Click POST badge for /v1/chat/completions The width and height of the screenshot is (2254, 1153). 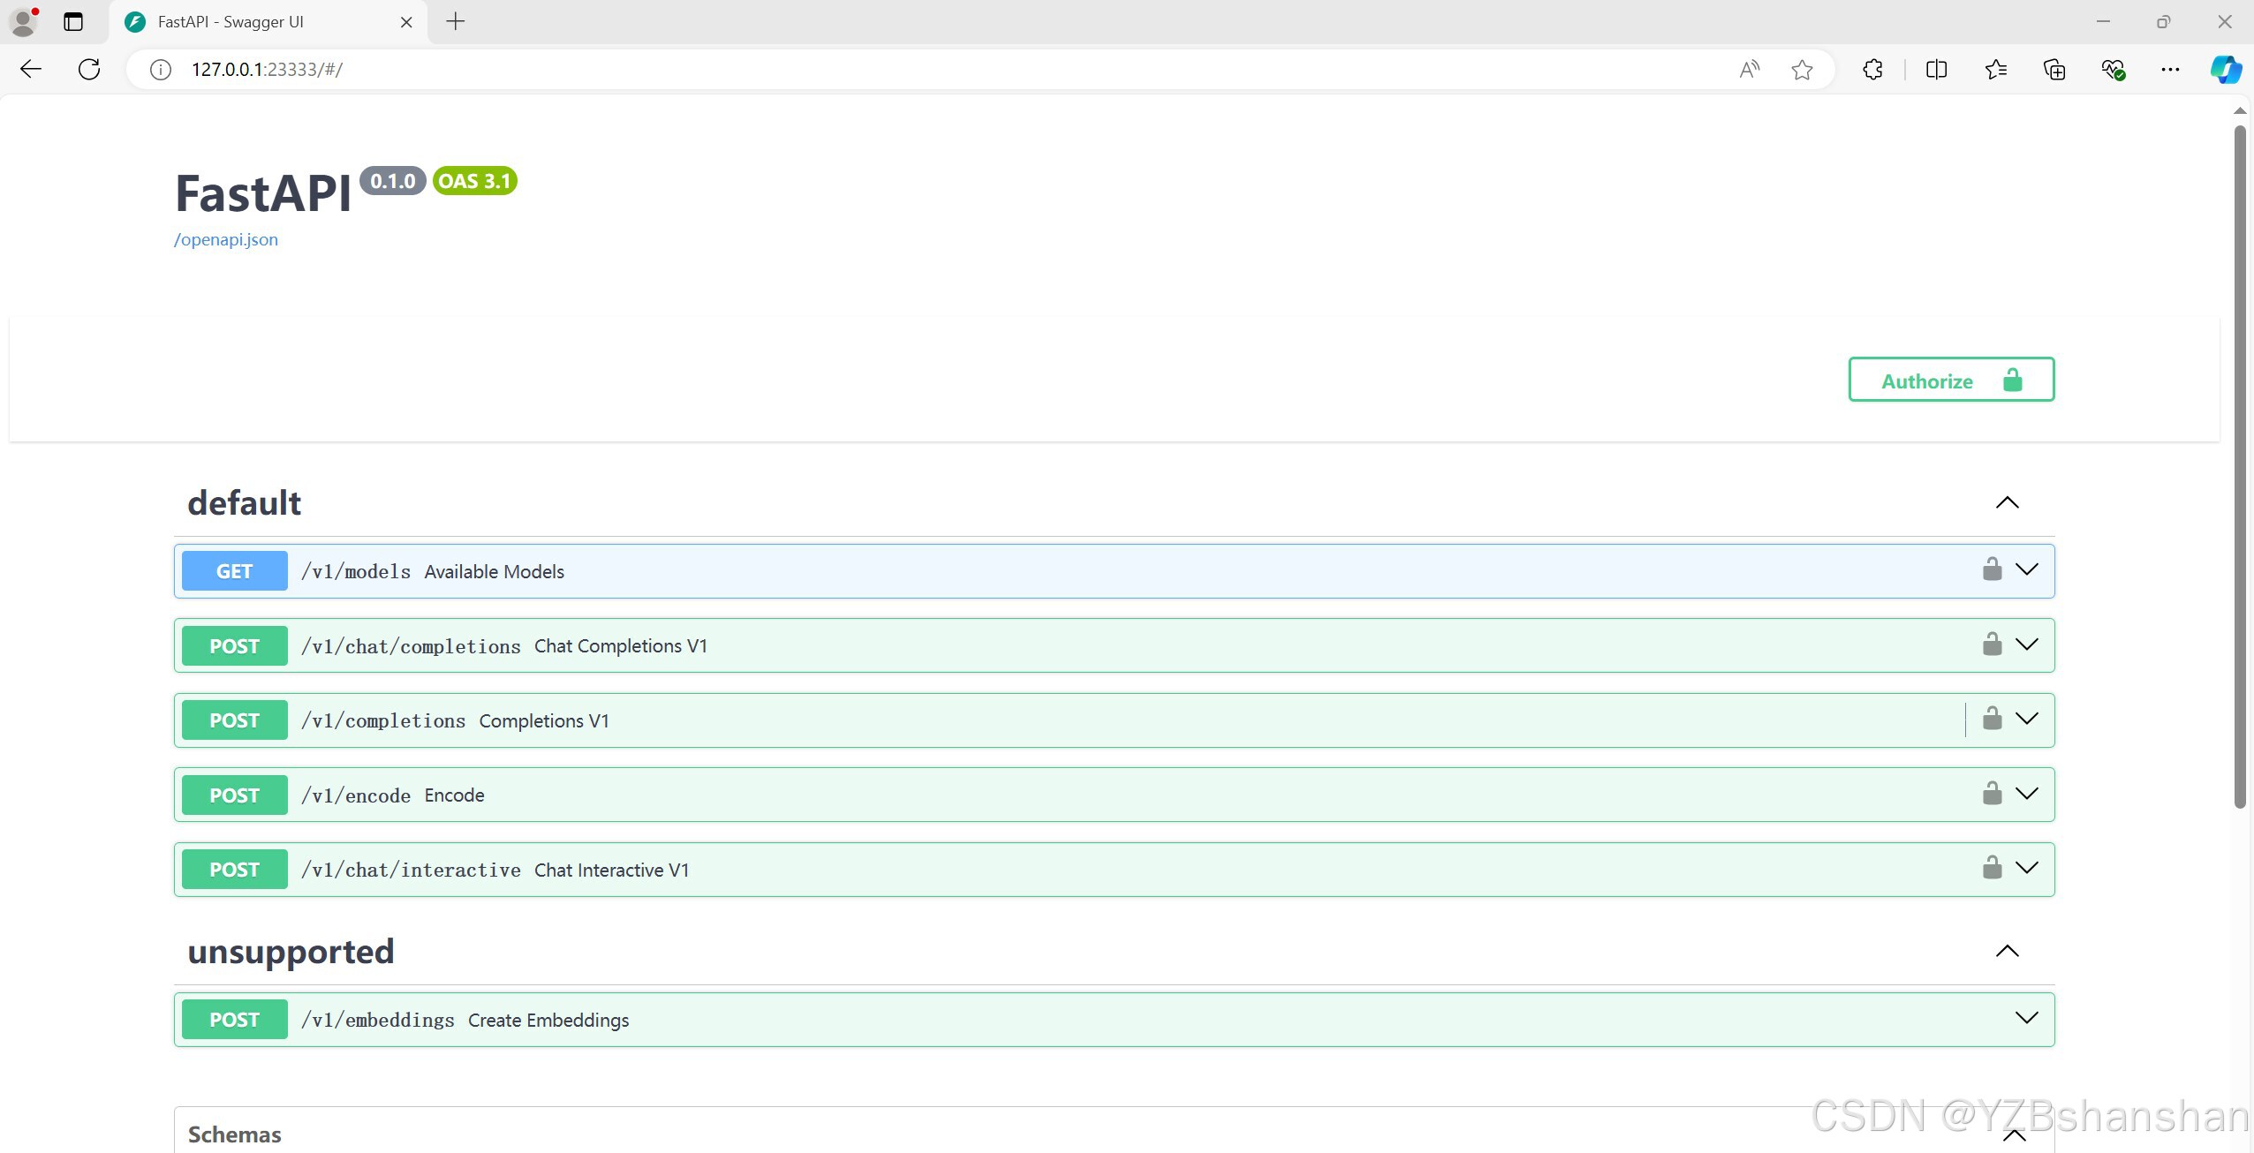pyautogui.click(x=235, y=646)
